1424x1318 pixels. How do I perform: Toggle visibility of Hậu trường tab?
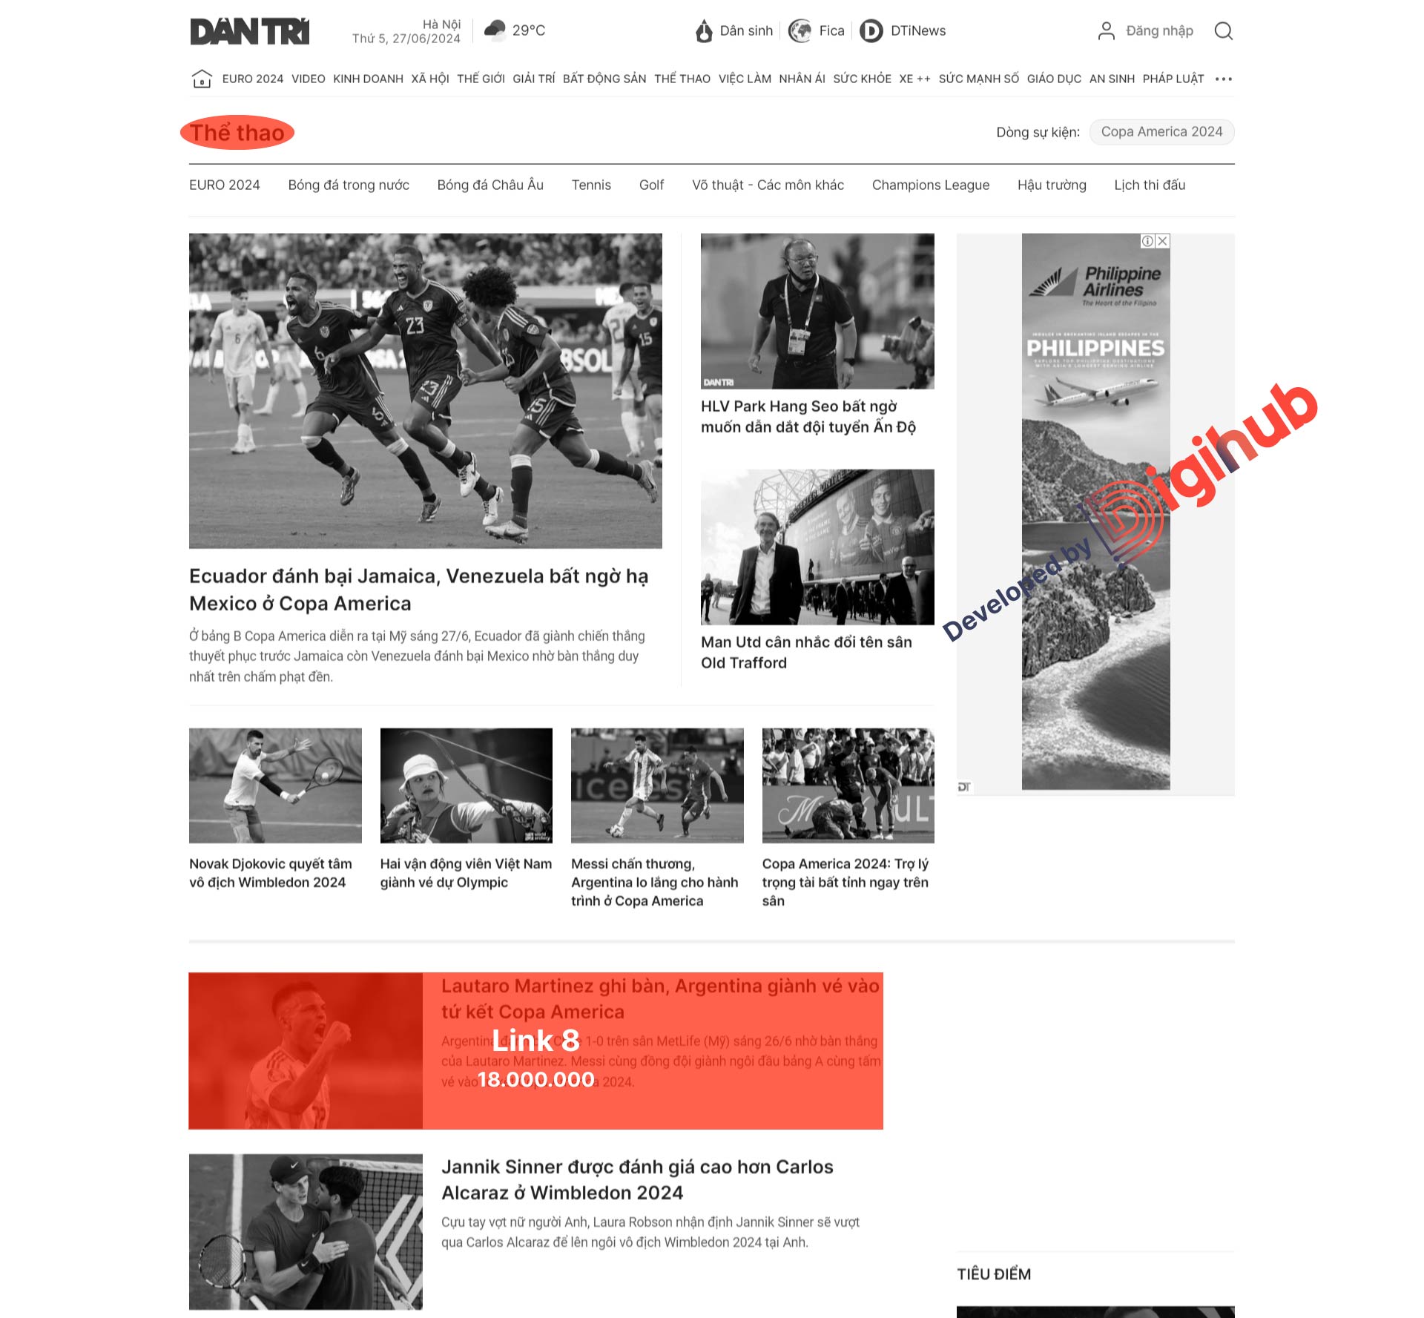[x=1051, y=185]
